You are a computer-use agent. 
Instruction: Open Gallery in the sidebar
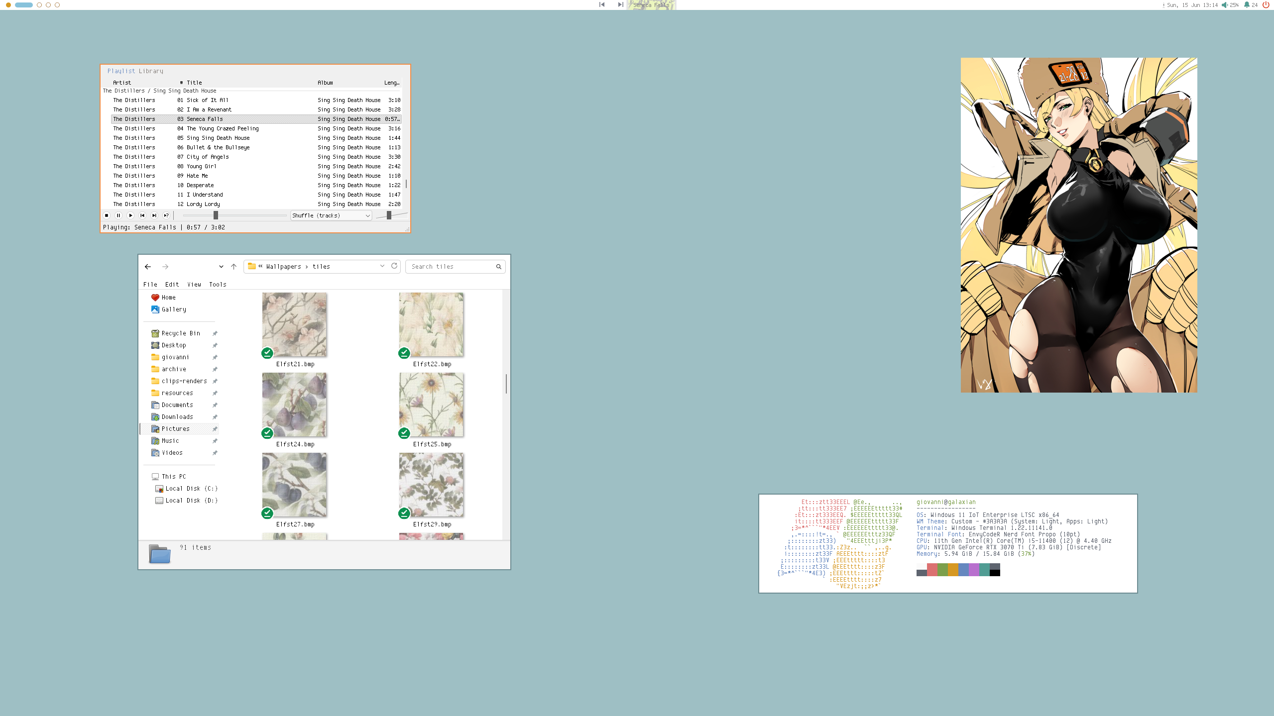[169, 309]
